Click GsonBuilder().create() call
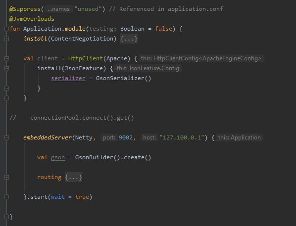This screenshot has width=296, height=226. [x=113, y=158]
